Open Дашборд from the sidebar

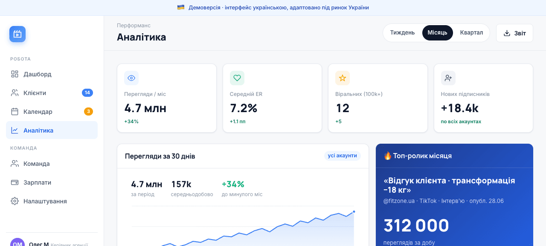52,74
